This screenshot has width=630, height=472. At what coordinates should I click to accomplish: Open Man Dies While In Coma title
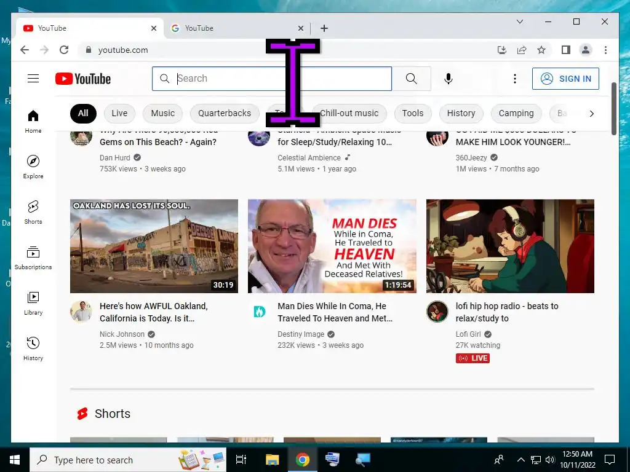(335, 312)
